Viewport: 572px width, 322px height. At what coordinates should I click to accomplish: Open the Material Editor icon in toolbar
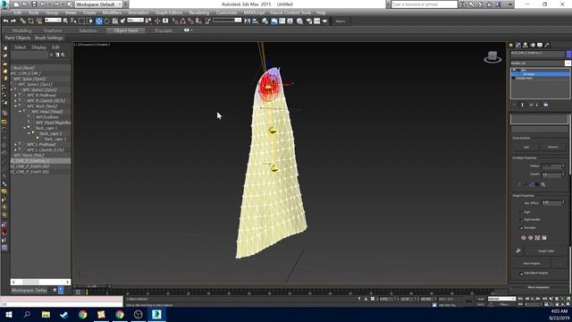(299, 21)
